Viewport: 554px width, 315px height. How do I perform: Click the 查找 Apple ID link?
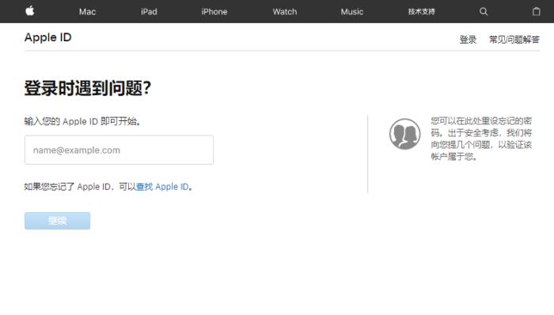[162, 187]
